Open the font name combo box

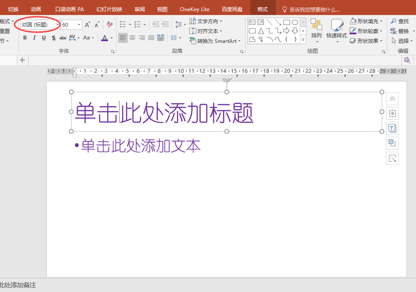tap(40, 25)
